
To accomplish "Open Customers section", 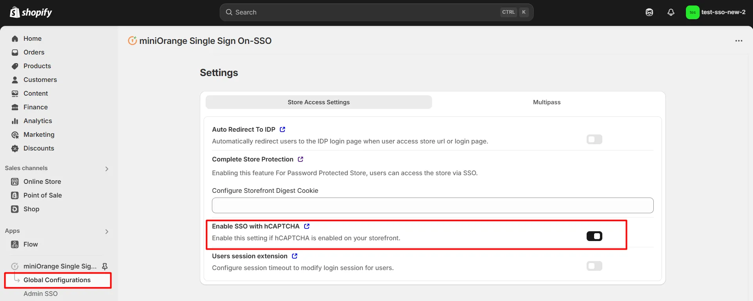I will [40, 80].
